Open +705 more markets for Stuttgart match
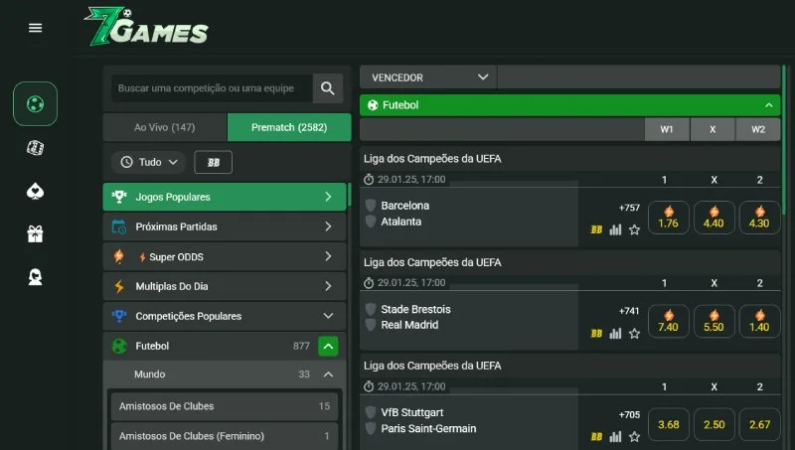 pos(629,414)
